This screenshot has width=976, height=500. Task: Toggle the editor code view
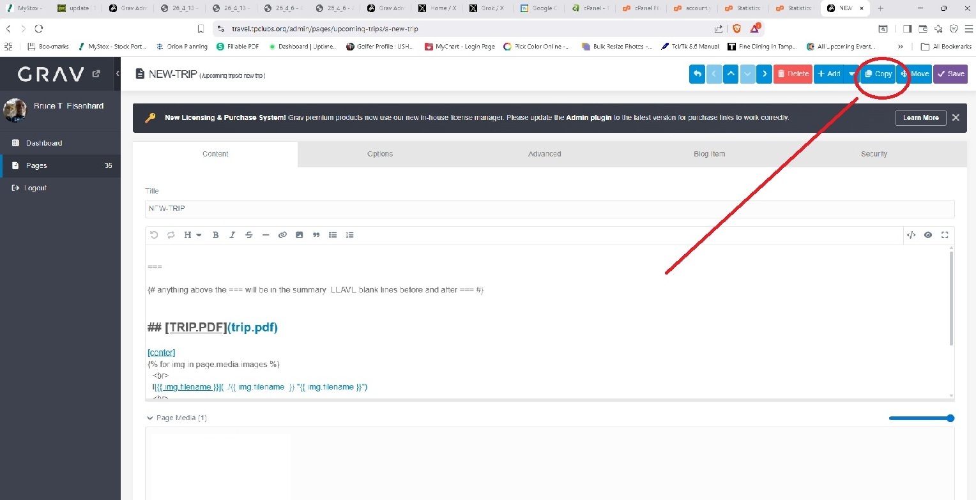(911, 235)
